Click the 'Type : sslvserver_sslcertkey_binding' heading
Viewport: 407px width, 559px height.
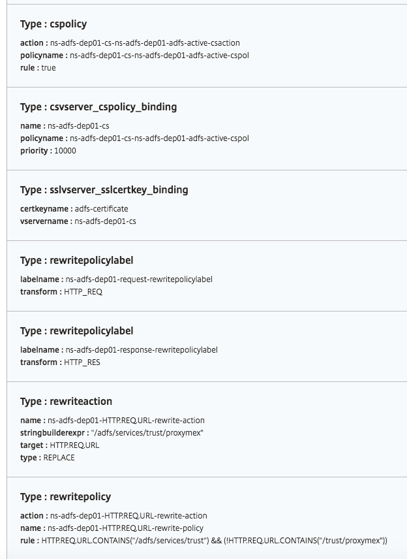tap(104, 189)
